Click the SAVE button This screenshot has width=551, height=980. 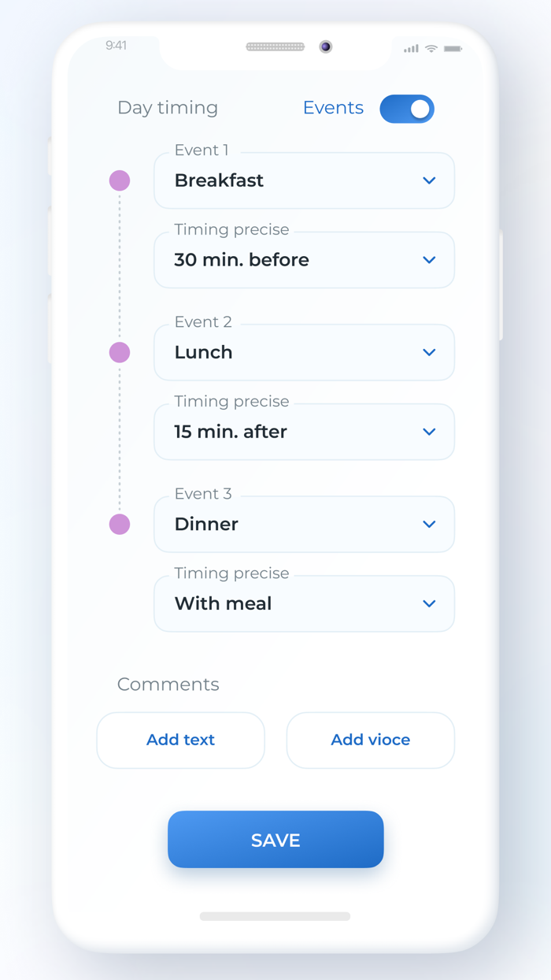click(275, 839)
